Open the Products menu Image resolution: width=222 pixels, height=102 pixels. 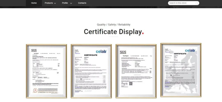click(x=49, y=3)
